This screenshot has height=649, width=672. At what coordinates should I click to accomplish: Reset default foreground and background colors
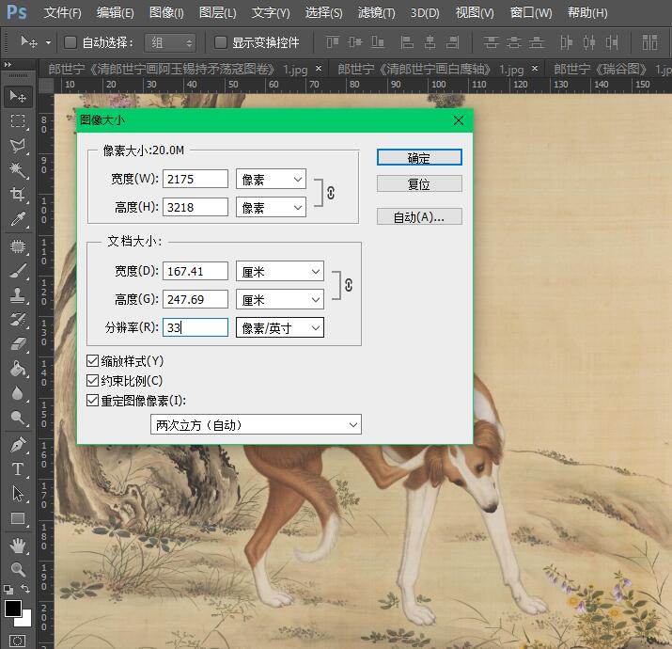click(8, 590)
